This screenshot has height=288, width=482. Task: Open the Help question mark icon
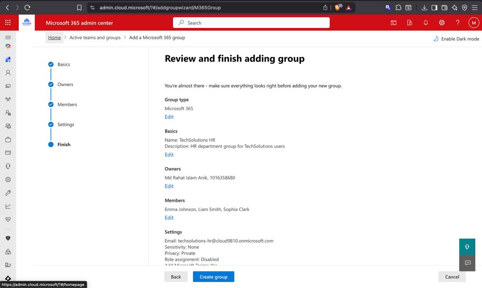[458, 23]
